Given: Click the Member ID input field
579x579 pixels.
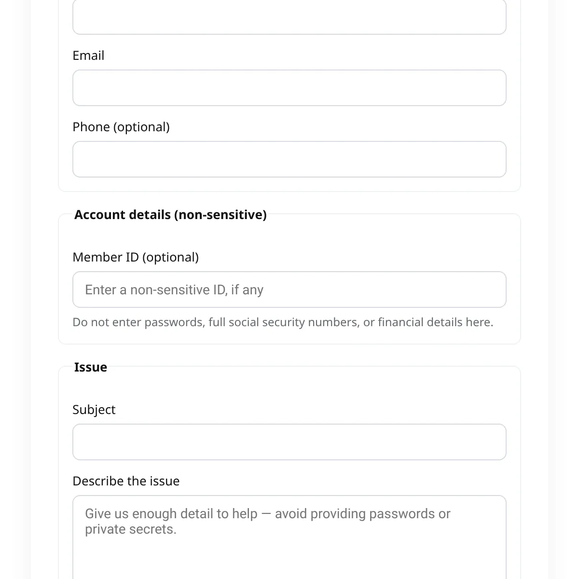Looking at the screenshot, I should [289, 289].
